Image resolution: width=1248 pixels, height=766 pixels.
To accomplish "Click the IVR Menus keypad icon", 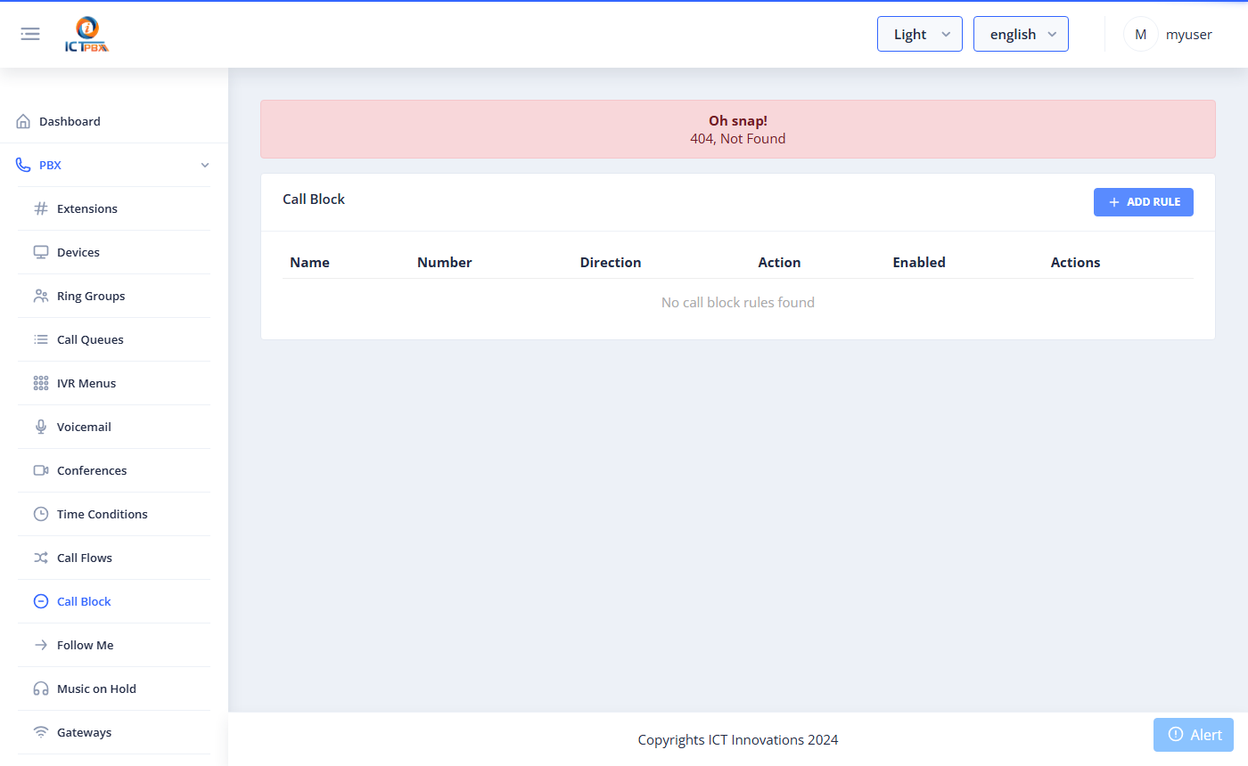I will (x=41, y=383).
